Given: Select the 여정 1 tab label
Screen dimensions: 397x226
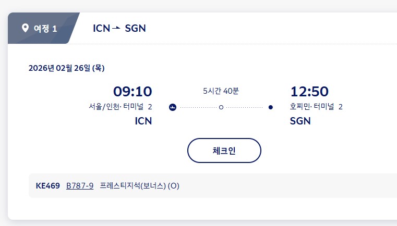Looking at the screenshot, I should pyautogui.click(x=45, y=28).
